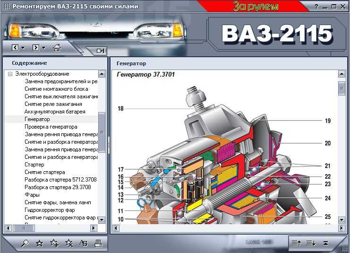Image resolution: width=350 pixels, height=253 pixels.
Task: Open help question mark button
Action: click(x=316, y=7)
